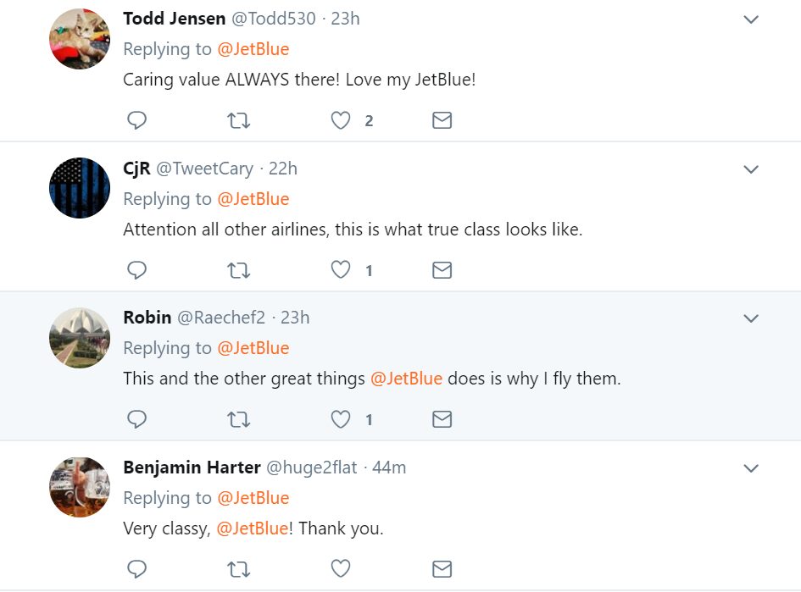Image resolution: width=801 pixels, height=592 pixels.
Task: Retweet CjR's tweet
Action: (238, 269)
